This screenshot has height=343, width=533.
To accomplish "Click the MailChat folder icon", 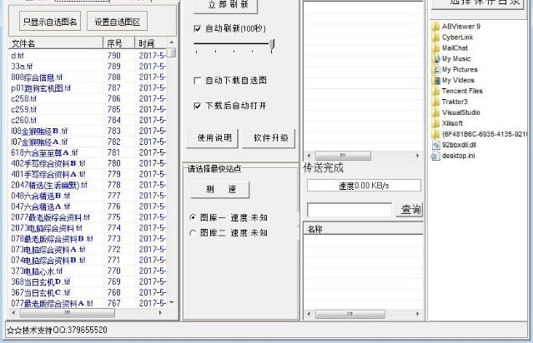I will (435, 47).
